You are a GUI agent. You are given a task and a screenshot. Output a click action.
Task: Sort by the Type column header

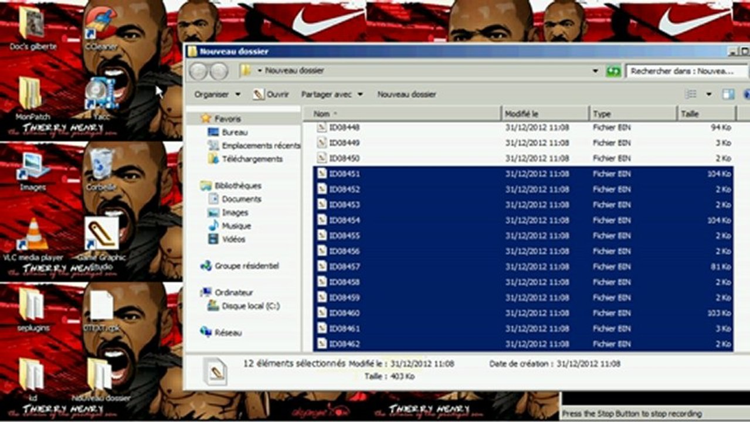pos(633,114)
